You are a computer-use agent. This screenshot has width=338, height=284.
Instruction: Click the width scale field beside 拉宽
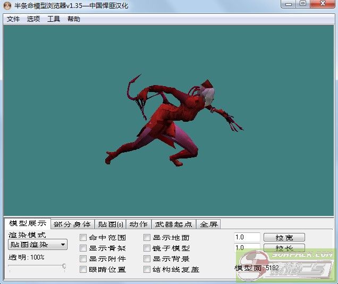tap(247, 237)
